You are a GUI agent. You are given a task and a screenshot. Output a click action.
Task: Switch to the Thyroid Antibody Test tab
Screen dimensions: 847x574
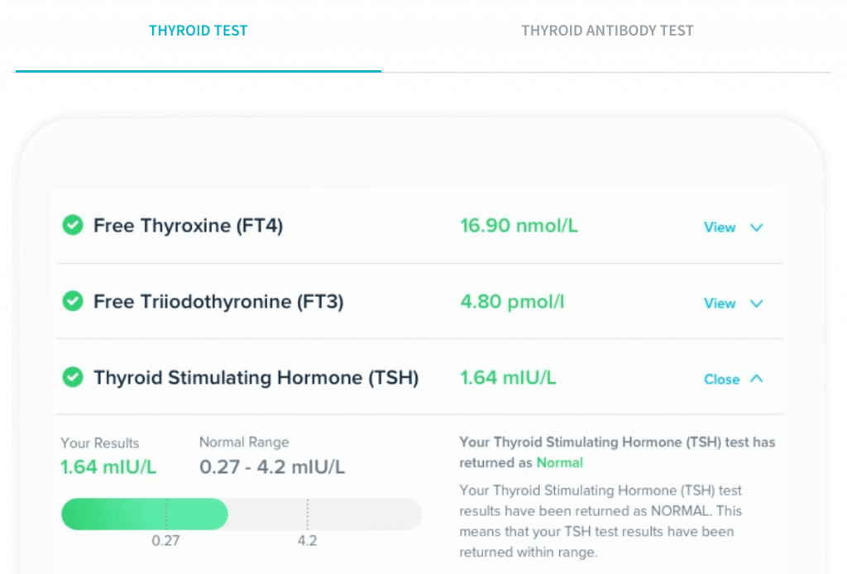(607, 31)
